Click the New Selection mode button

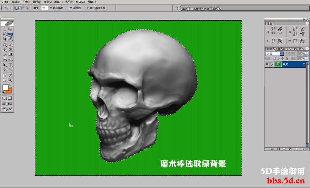[x=16, y=8]
